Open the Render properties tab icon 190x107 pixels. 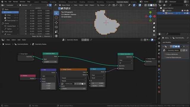tap(159, 43)
